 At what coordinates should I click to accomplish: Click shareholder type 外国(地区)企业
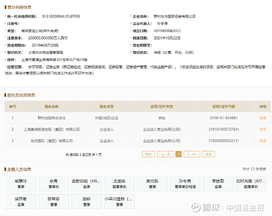click(x=107, y=118)
